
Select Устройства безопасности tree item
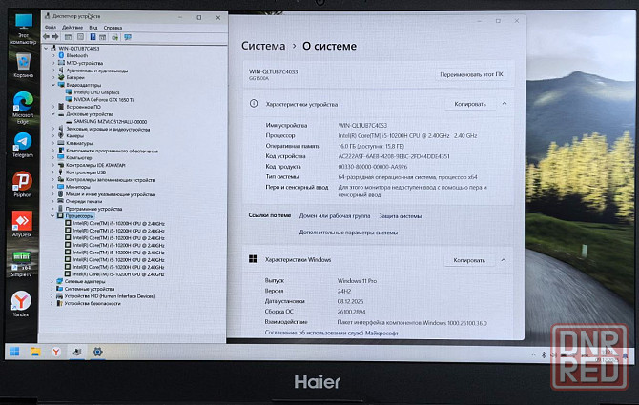(93, 303)
